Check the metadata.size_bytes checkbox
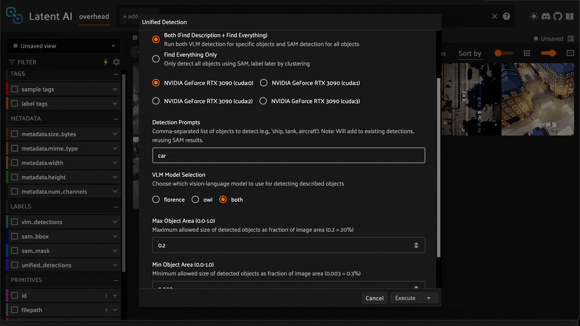This screenshot has height=326, width=580. point(14,134)
